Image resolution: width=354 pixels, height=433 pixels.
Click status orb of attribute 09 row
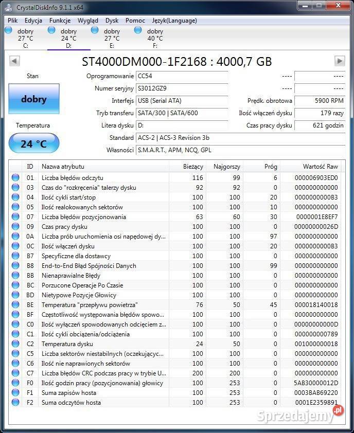point(15,226)
